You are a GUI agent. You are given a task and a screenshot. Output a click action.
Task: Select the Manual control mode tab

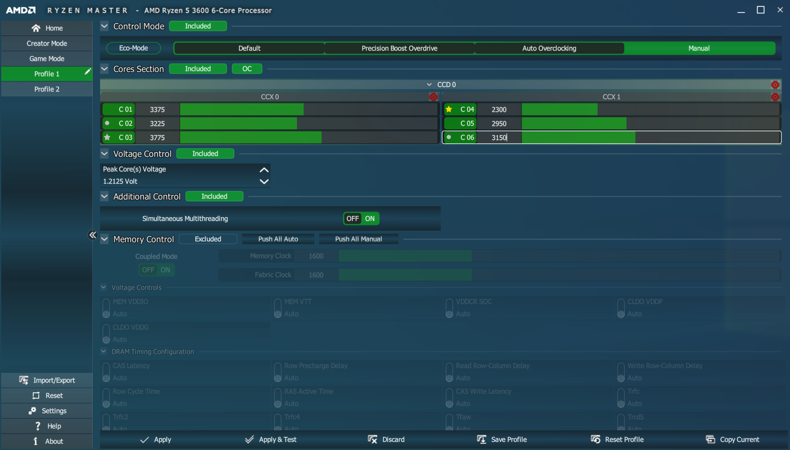pos(699,48)
